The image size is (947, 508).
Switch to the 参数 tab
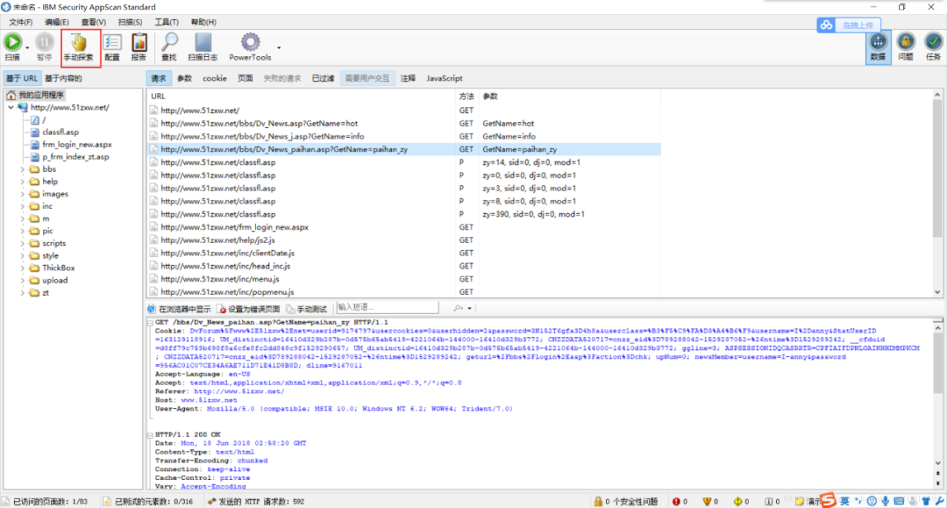click(184, 79)
